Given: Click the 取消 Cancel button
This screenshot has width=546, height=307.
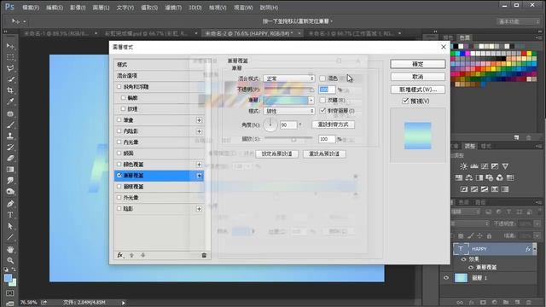Looking at the screenshot, I should [418, 77].
